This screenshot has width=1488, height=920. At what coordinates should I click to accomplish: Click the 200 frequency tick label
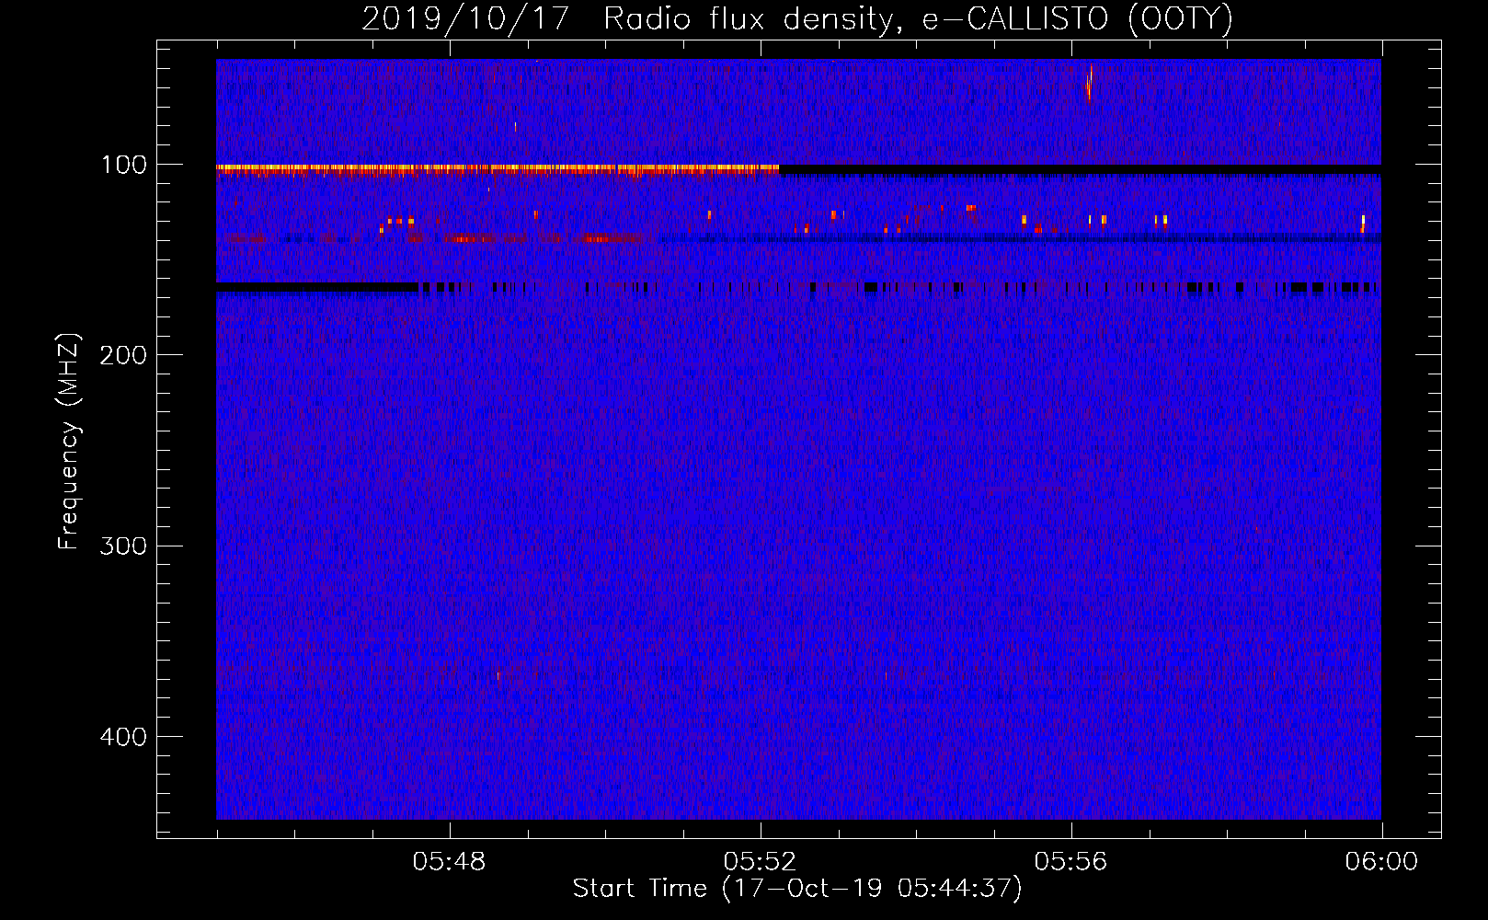(122, 355)
